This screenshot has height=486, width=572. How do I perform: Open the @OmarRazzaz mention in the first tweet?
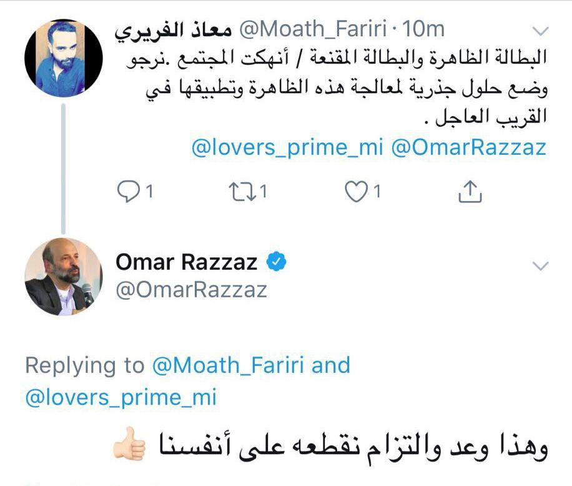tap(468, 148)
